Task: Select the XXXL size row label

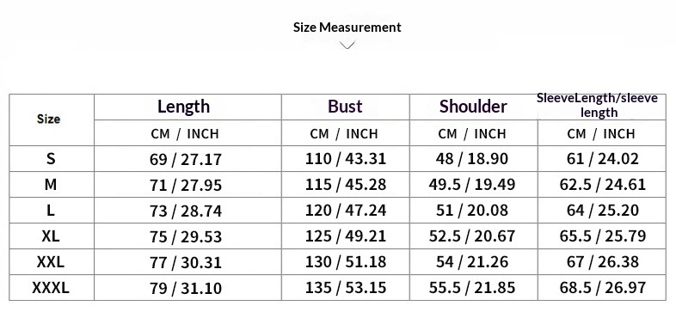Action: 51,288
